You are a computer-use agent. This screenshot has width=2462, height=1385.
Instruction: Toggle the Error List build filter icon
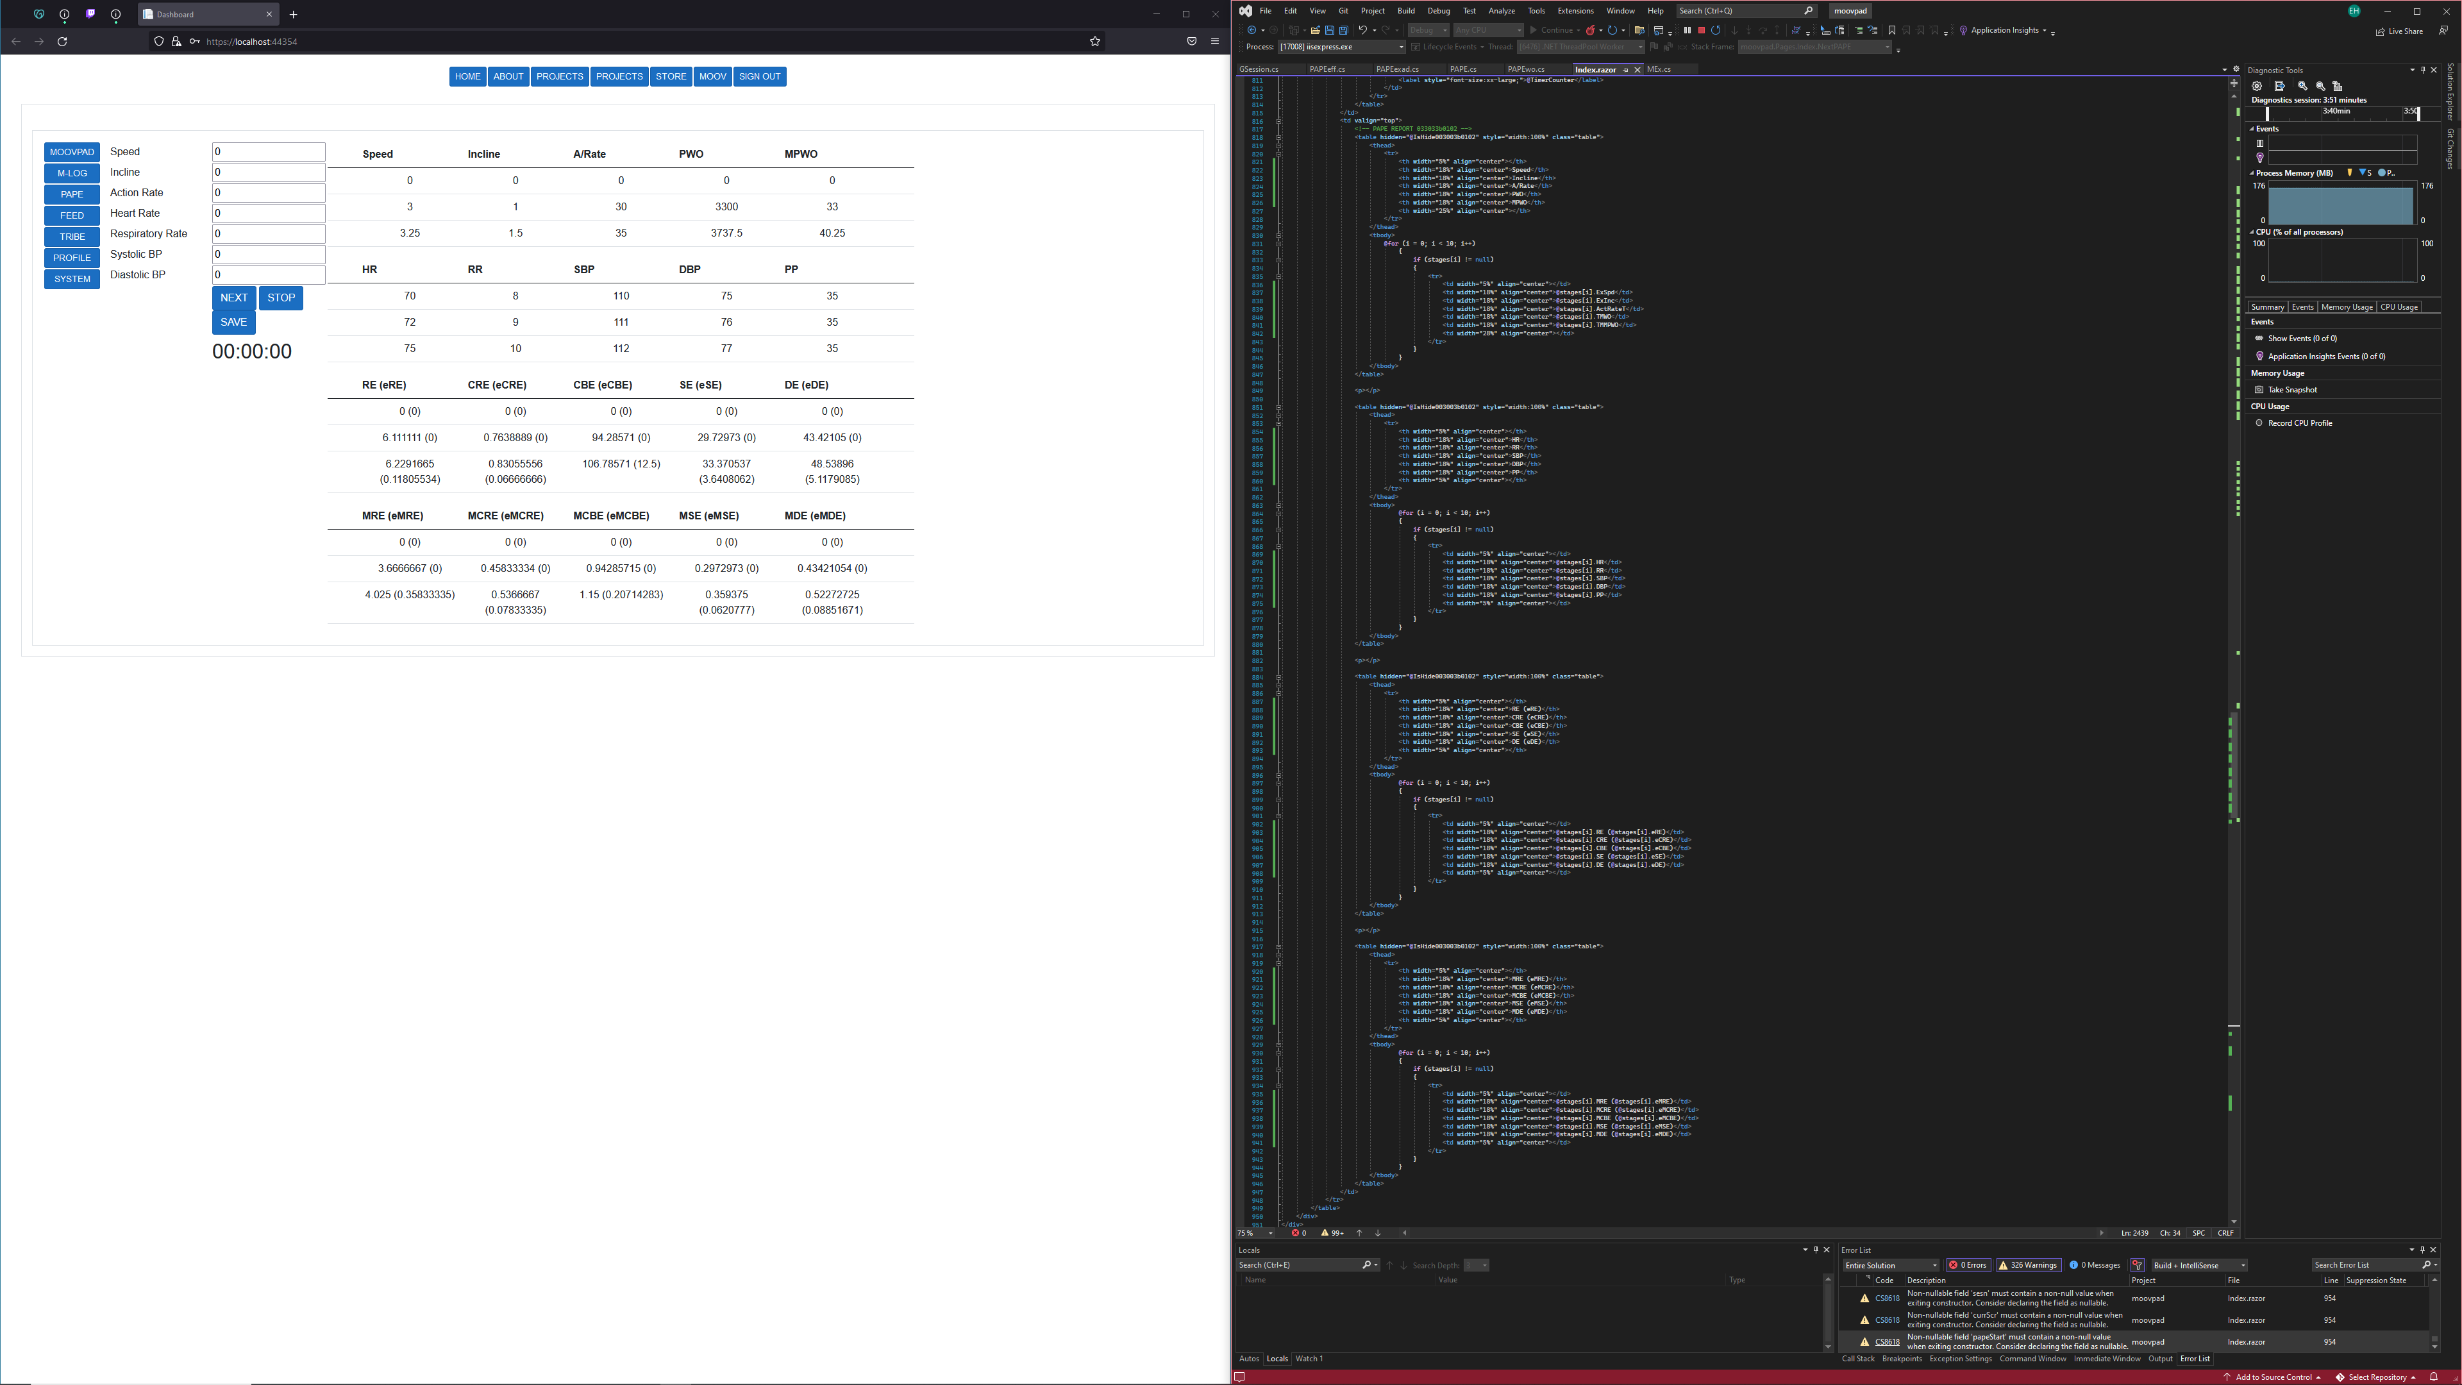click(x=2137, y=1266)
